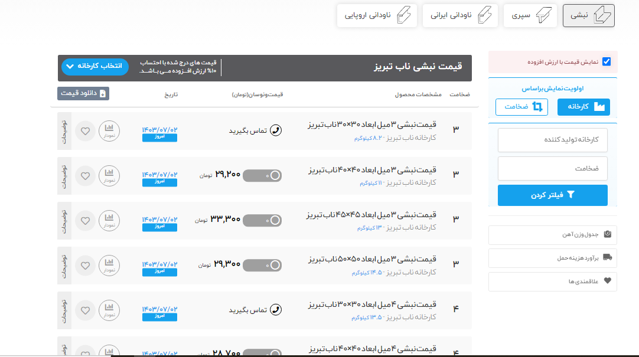Click the blue filter button
639x357 pixels.
(x=553, y=195)
